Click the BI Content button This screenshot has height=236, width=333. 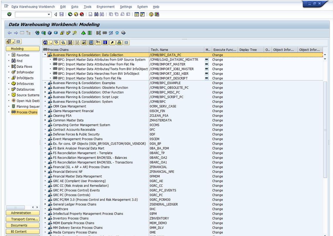pyautogui.click(x=23, y=232)
